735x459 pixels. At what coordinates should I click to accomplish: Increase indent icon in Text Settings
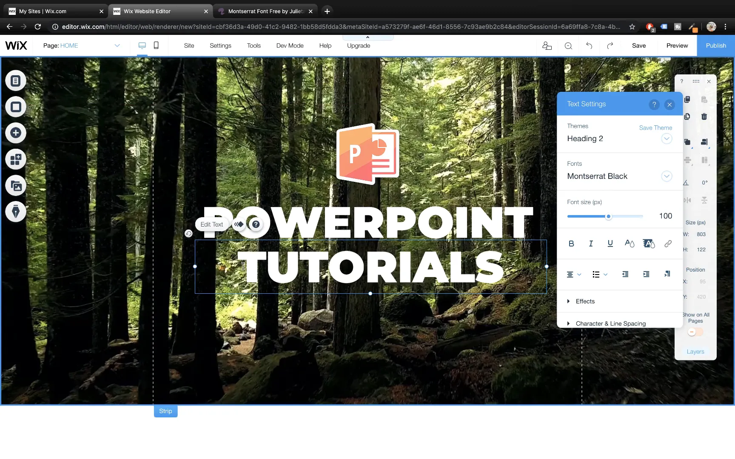646,275
